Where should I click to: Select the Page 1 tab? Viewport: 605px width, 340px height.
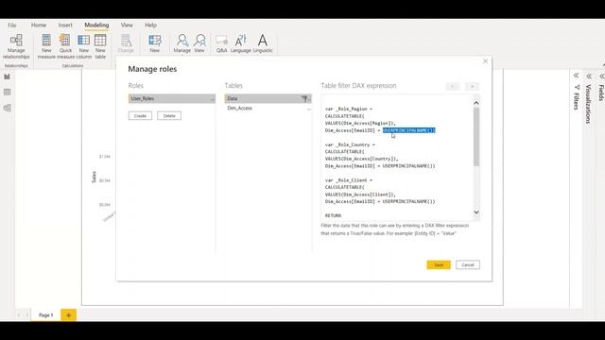(x=45, y=314)
